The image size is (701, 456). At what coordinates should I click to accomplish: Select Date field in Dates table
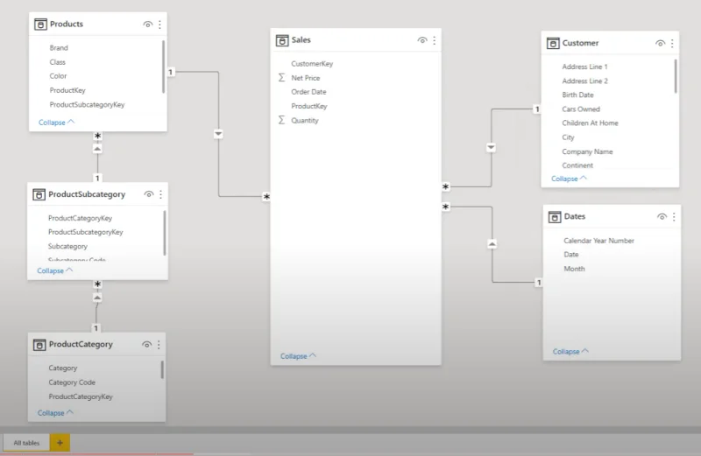point(571,255)
